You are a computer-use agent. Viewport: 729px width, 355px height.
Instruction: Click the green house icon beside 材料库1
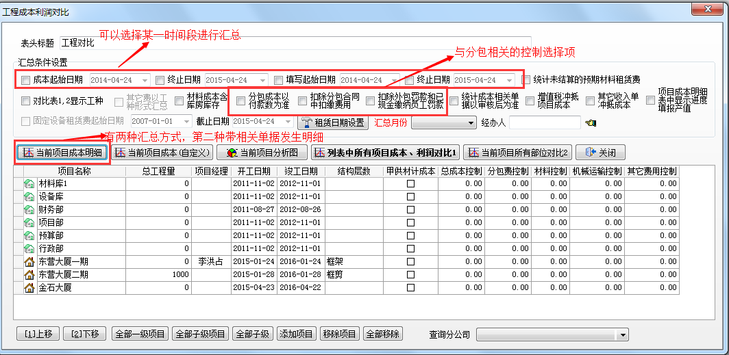29,183
